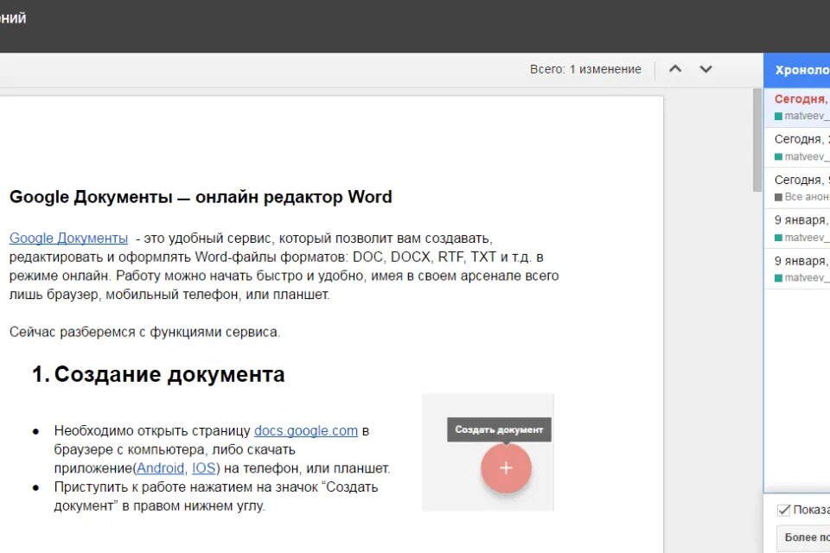Open the Android app link
The height and width of the screenshot is (553, 830).
tap(161, 468)
